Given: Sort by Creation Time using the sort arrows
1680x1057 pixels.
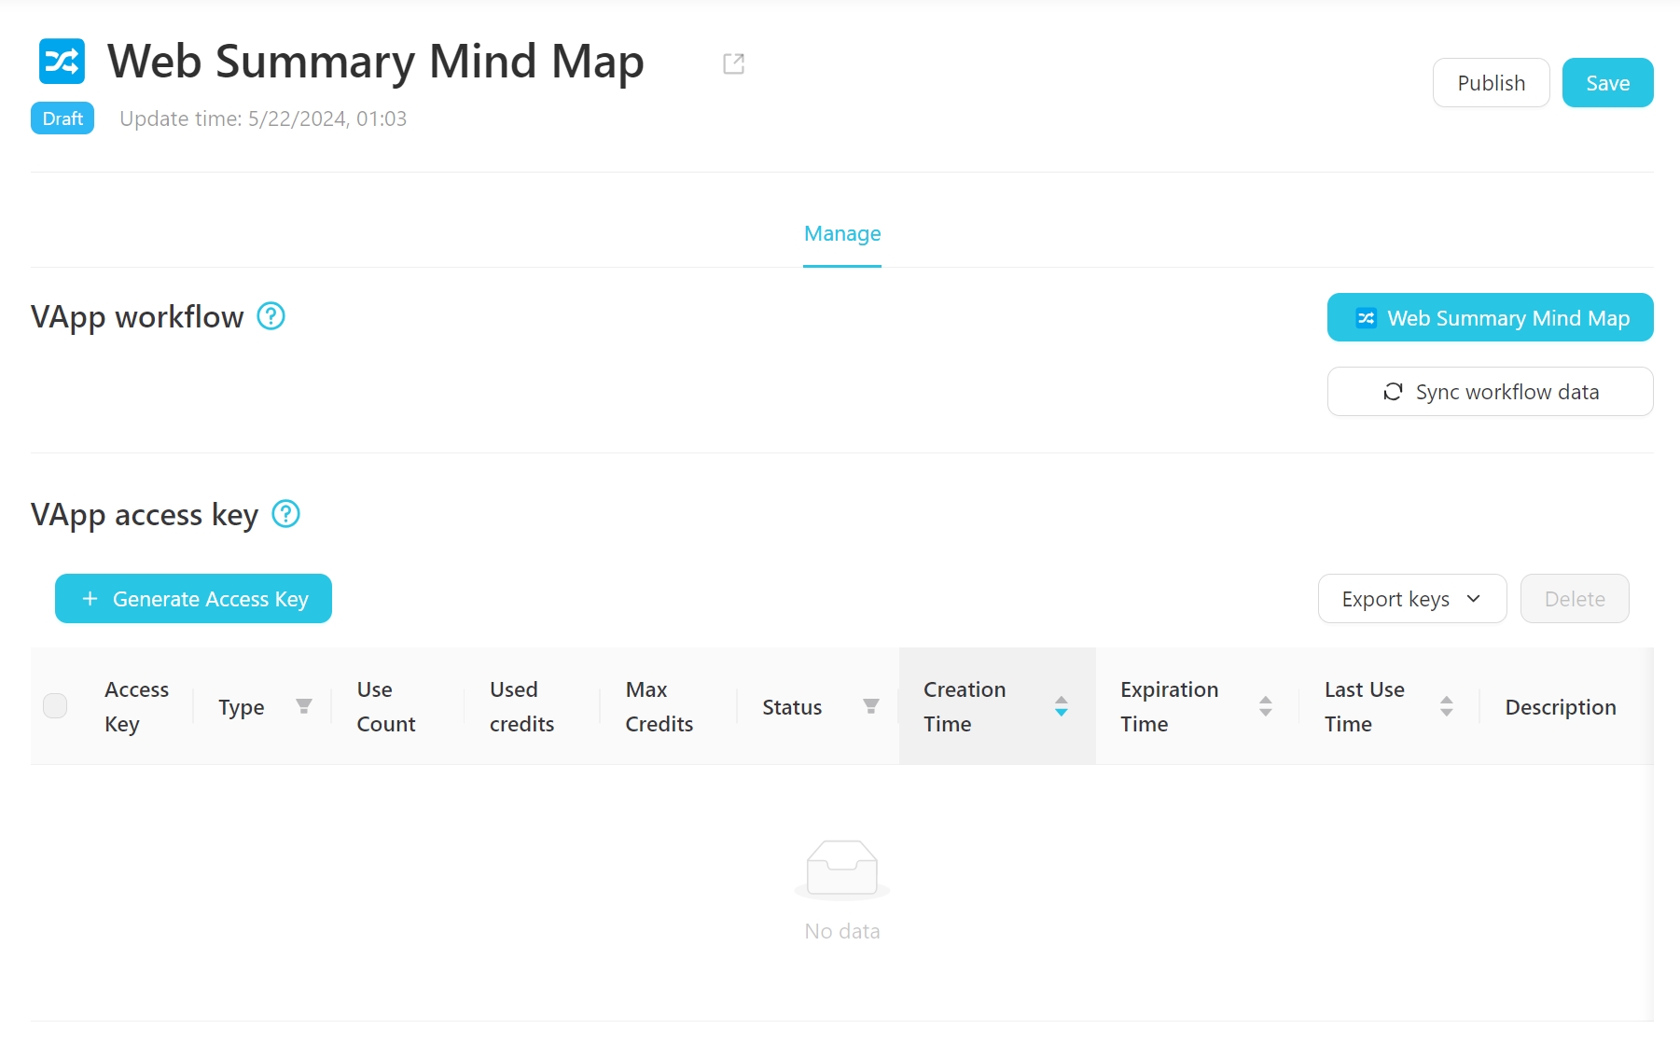Looking at the screenshot, I should click(1061, 706).
